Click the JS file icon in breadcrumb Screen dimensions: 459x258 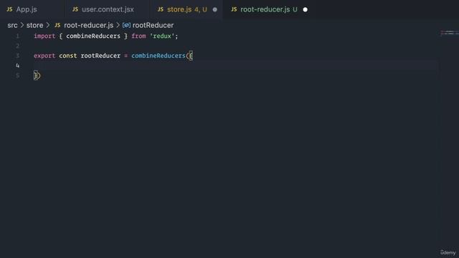pyautogui.click(x=57, y=26)
